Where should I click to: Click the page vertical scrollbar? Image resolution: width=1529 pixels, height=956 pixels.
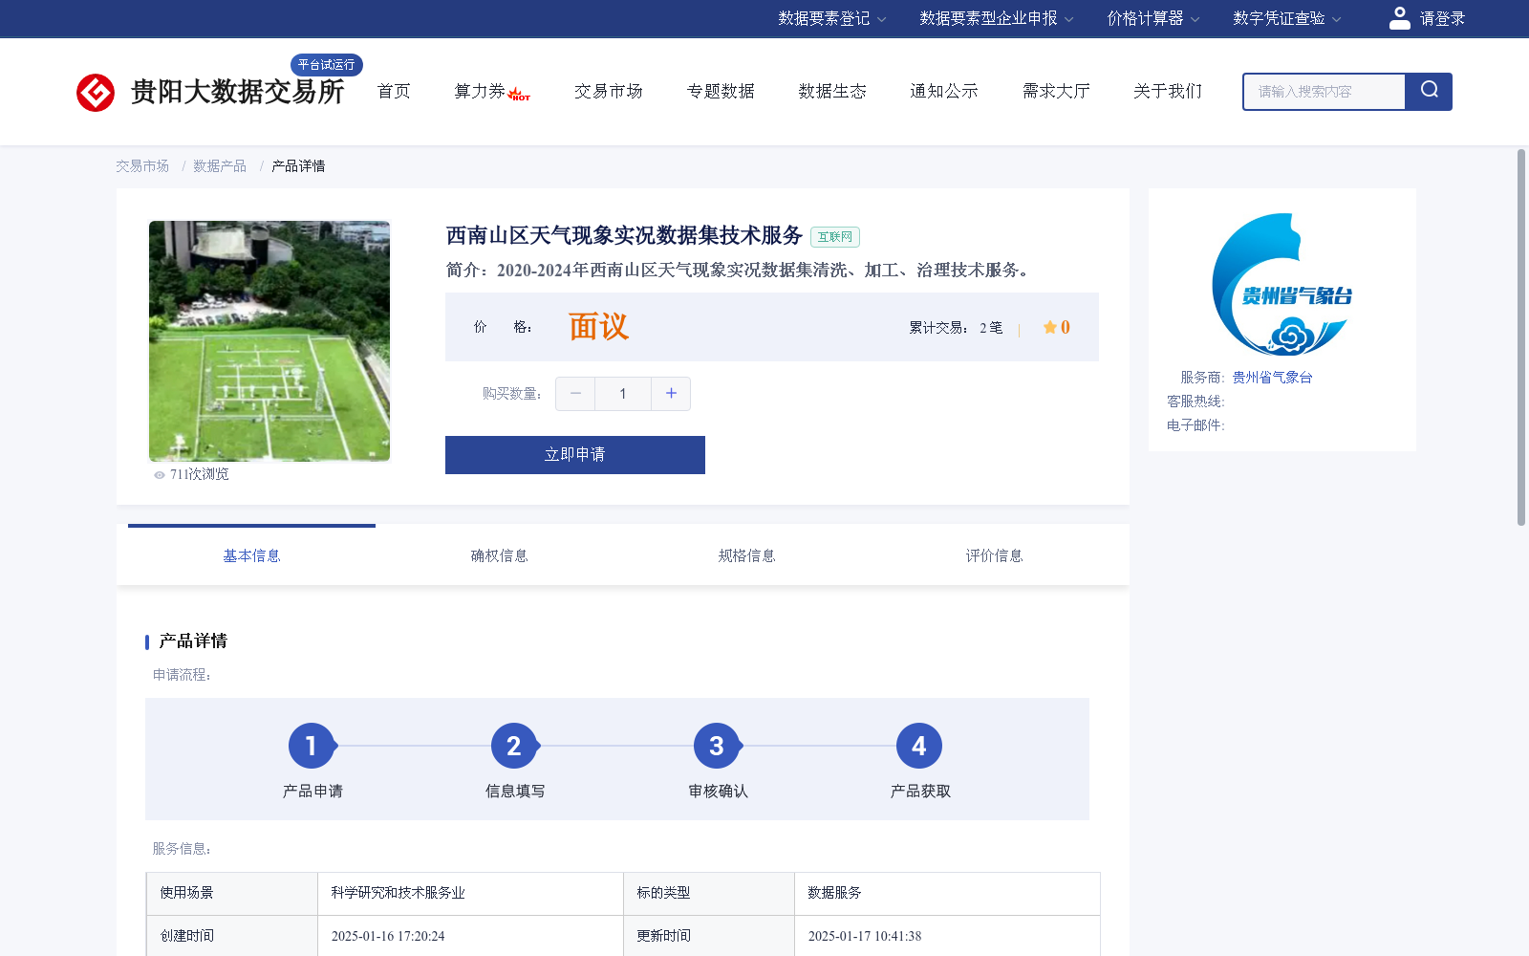[x=1521, y=337]
